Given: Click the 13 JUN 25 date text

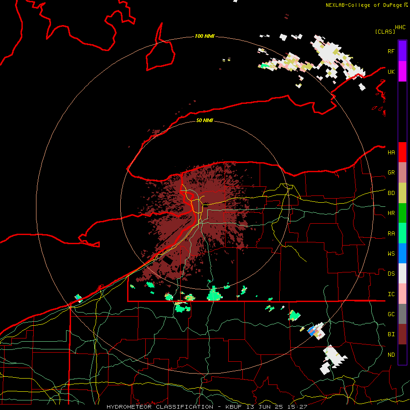Looking at the screenshot, I should (x=265, y=407).
